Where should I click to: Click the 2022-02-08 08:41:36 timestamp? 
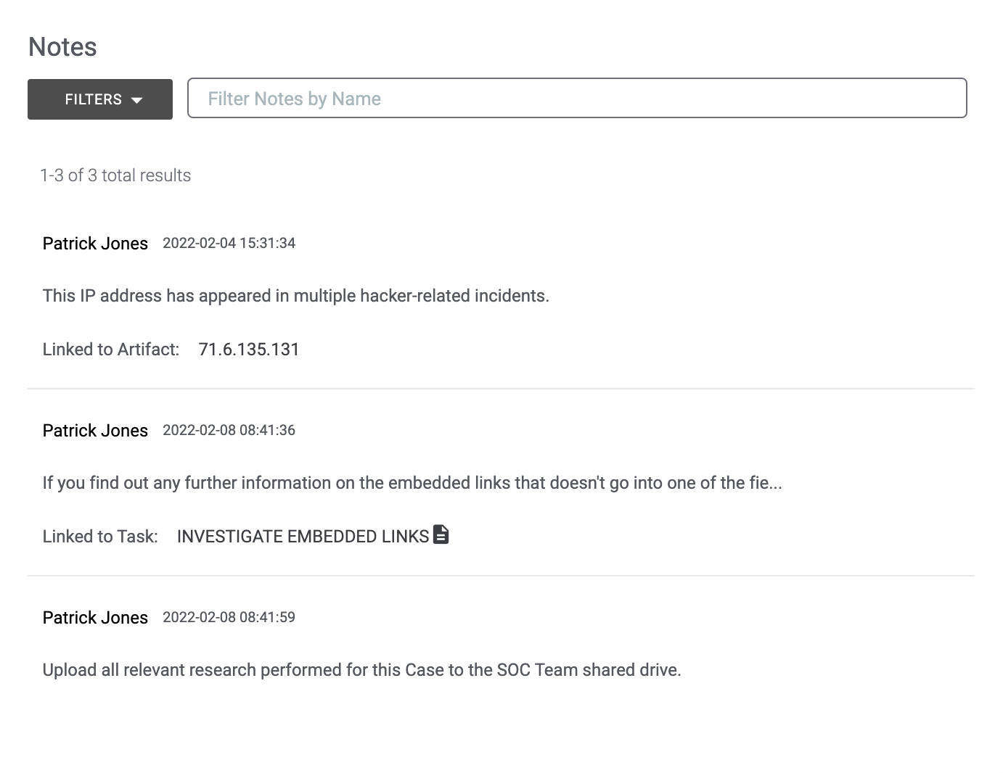pyautogui.click(x=229, y=431)
